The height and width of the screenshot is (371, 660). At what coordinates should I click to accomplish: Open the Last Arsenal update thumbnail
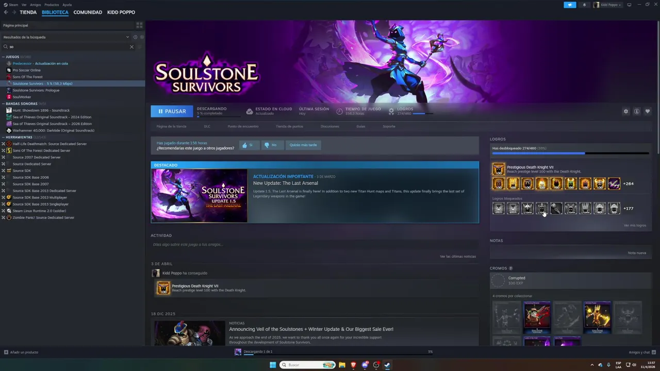click(x=199, y=196)
